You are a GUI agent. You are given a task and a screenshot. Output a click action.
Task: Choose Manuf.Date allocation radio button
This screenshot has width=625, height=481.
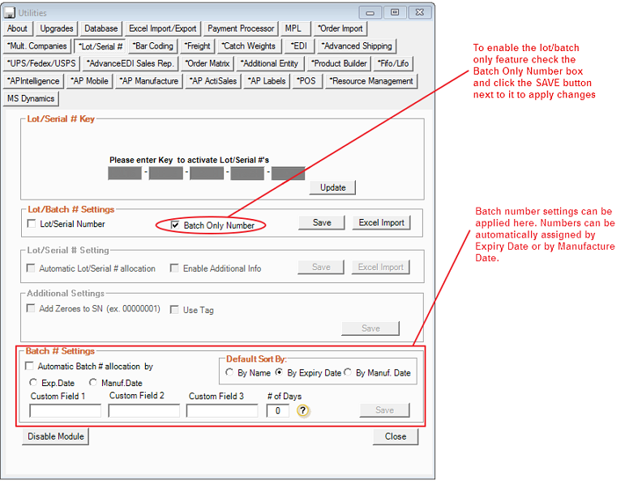[x=93, y=383]
